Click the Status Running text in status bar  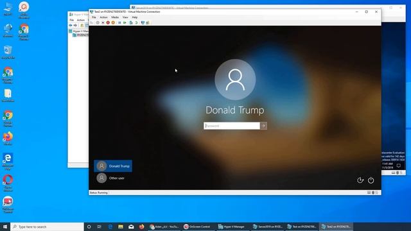98,193
